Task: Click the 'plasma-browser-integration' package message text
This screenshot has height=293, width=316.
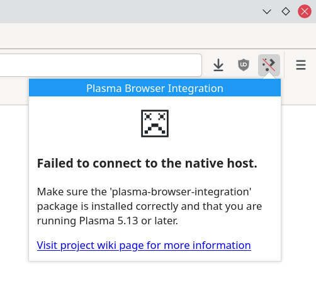Action: pos(149,206)
